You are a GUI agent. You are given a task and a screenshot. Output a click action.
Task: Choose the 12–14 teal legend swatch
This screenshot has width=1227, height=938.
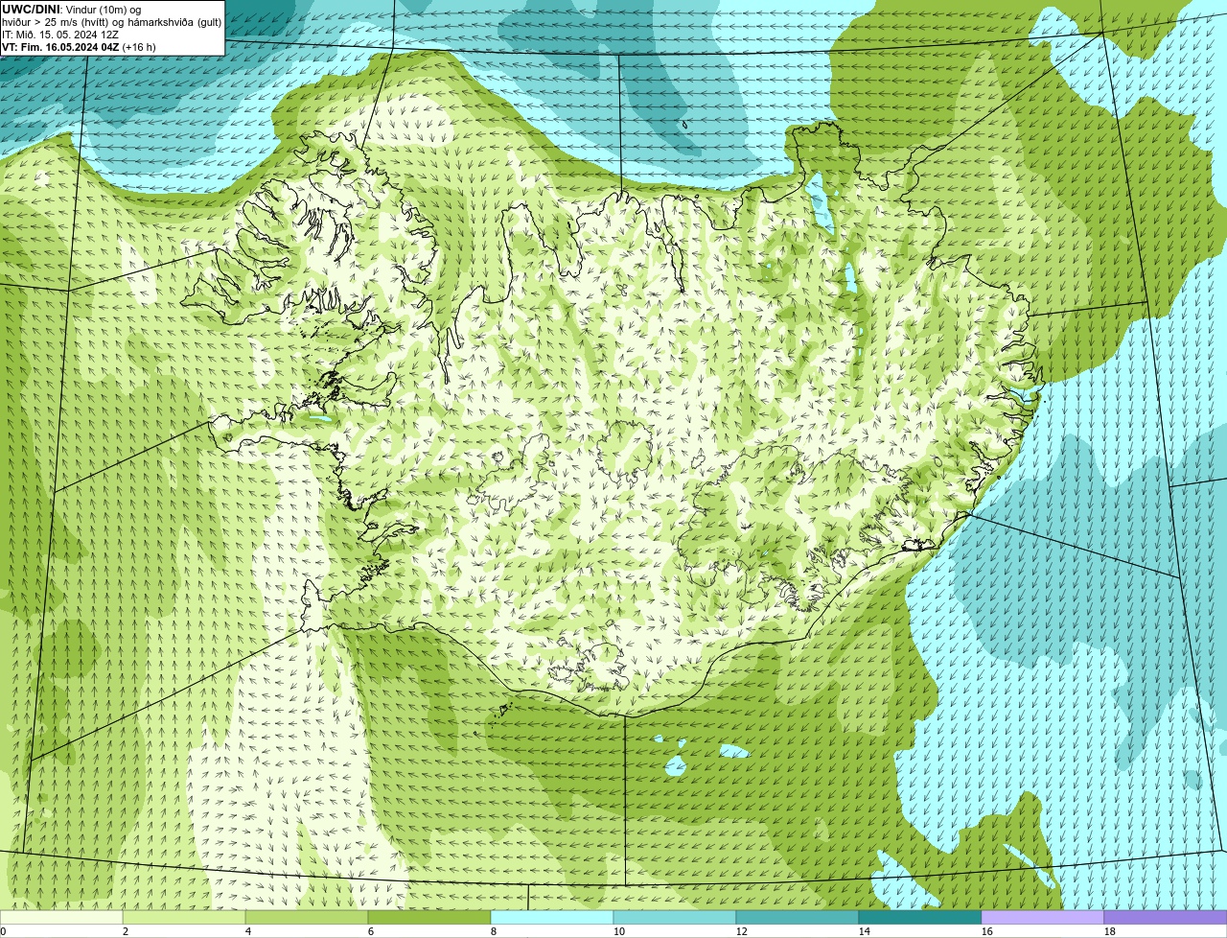click(798, 918)
